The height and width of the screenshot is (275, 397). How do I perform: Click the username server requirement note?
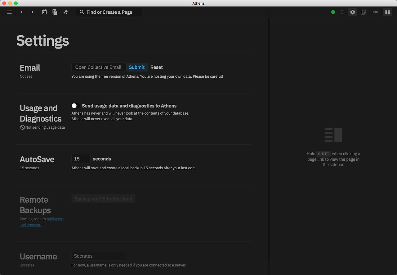tap(129, 265)
